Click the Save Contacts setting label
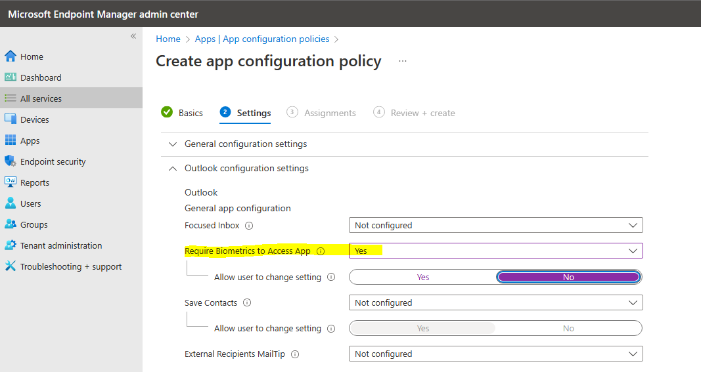701x372 pixels. pyautogui.click(x=211, y=302)
